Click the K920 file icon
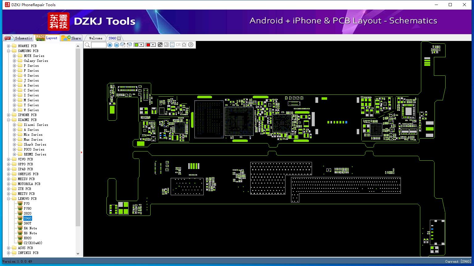 point(20,238)
